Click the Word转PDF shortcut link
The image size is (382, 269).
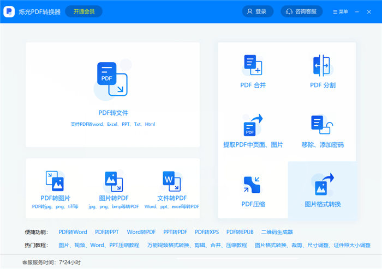(x=141, y=232)
